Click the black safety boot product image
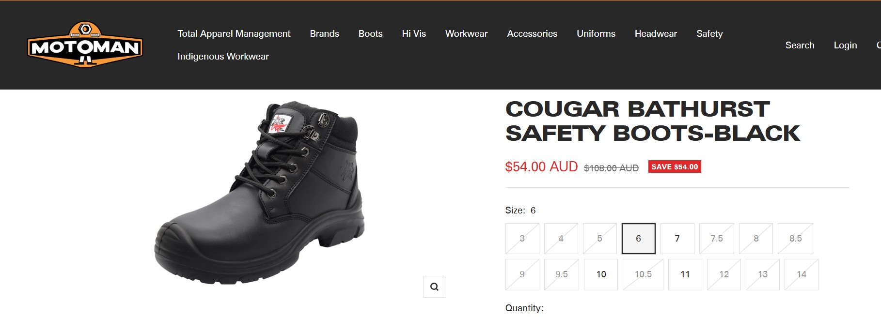881x317 pixels. pyautogui.click(x=259, y=193)
